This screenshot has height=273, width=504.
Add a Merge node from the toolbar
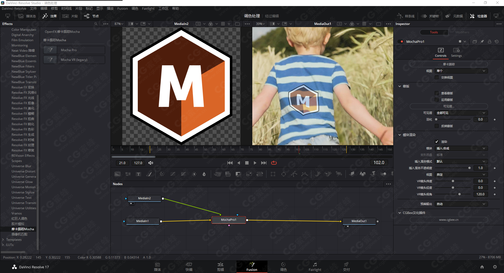(217, 174)
